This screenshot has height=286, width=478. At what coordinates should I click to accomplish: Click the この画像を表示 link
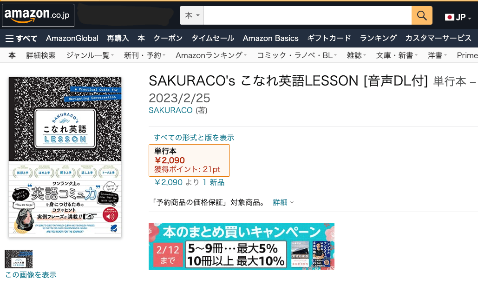point(31,275)
